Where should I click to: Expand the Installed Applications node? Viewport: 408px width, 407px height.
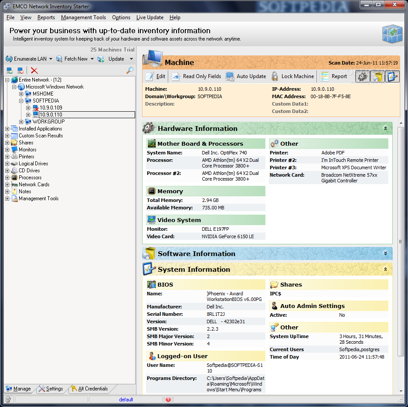[7, 129]
